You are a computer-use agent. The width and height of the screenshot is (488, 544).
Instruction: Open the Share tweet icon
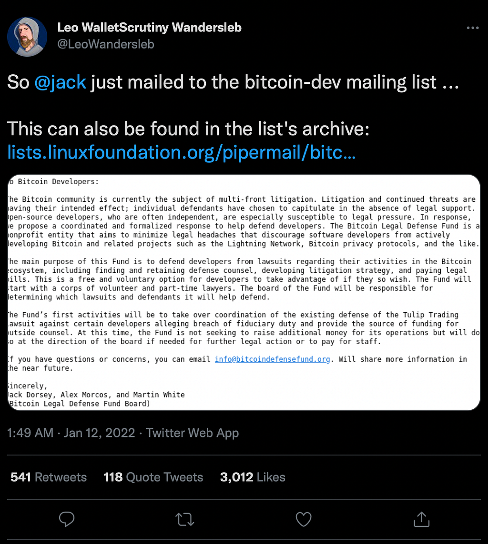coord(422,519)
